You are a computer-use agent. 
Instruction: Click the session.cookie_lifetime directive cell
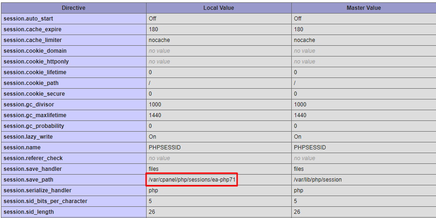click(x=74, y=72)
